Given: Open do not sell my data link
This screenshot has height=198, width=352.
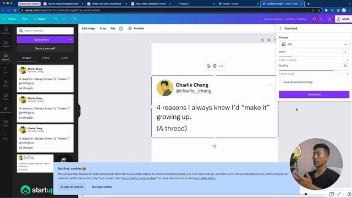Looking at the screenshot, I should [139, 178].
